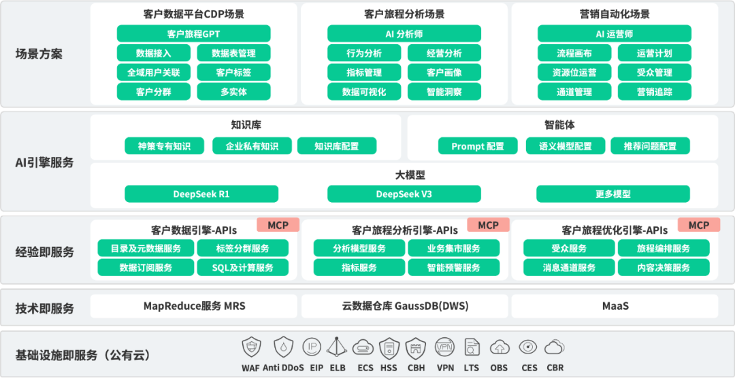The width and height of the screenshot is (735, 378).
Task: Click the 业务集市服务 block
Action: (x=454, y=248)
